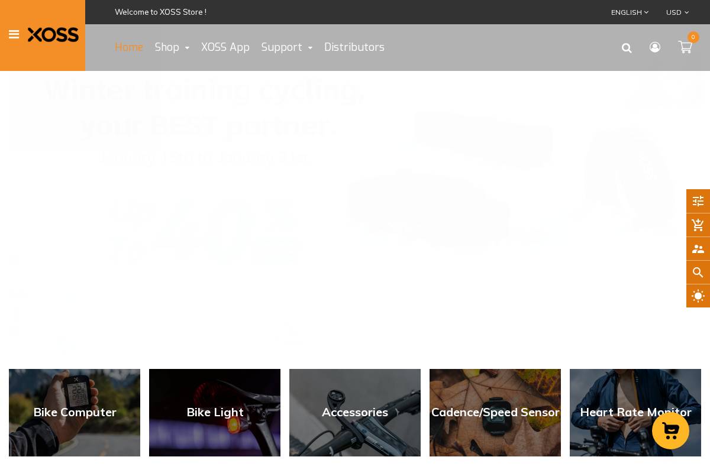Open the user account icon
This screenshot has height=473, width=710.
(655, 47)
